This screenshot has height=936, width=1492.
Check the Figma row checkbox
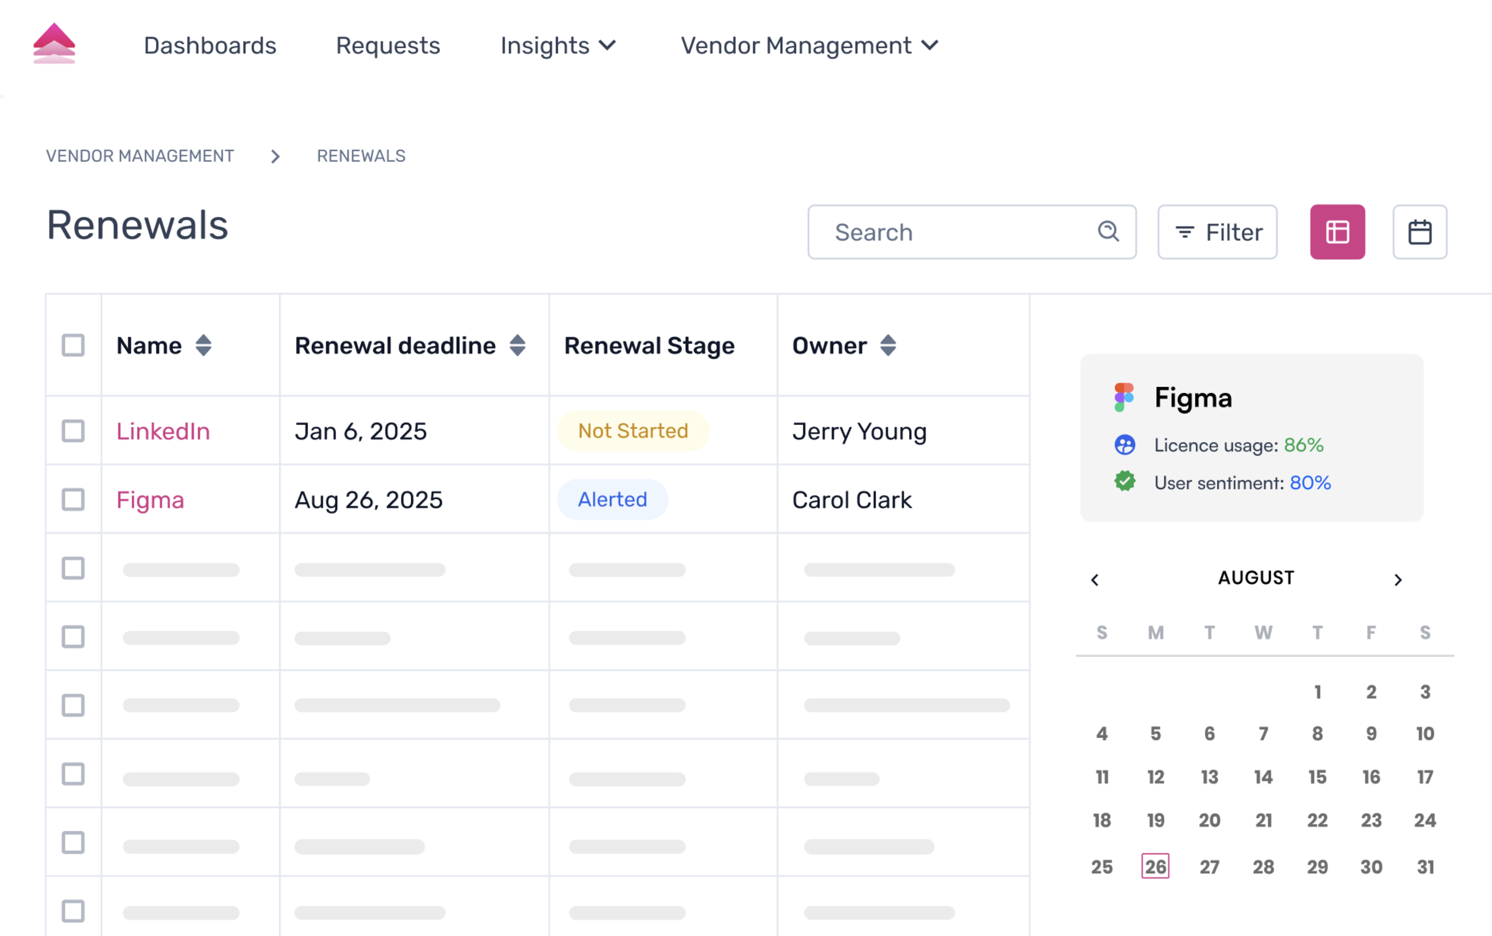click(73, 500)
